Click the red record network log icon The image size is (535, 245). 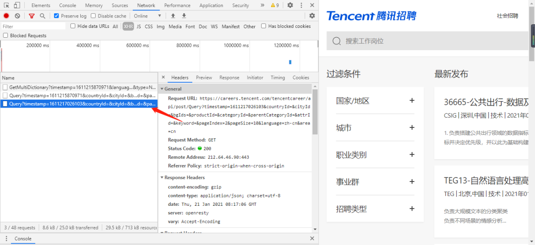(6, 16)
